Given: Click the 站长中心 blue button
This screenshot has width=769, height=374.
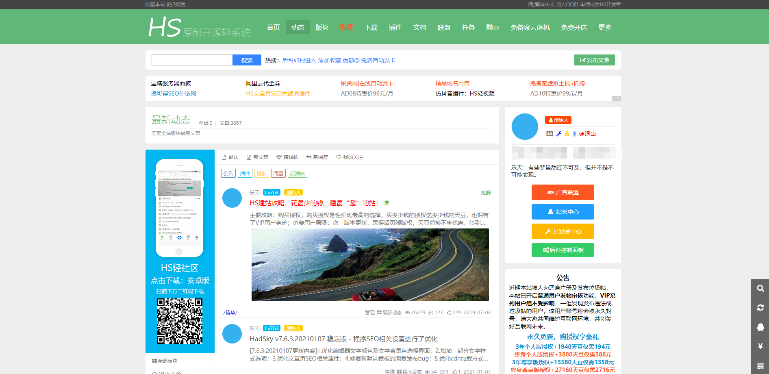Looking at the screenshot, I should 563,212.
